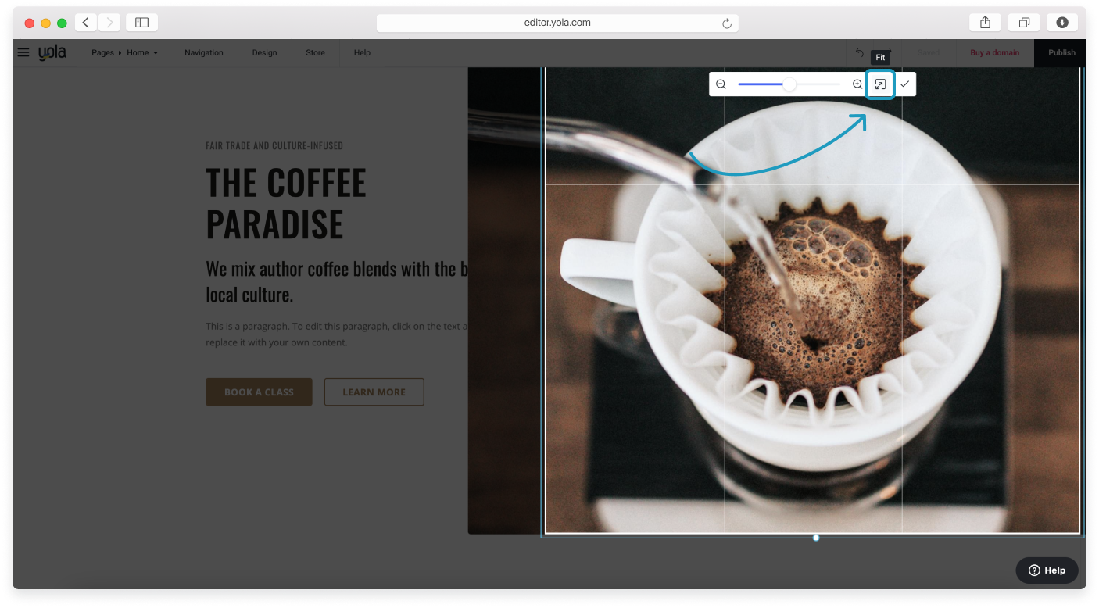Click the undo arrow icon

pyautogui.click(x=860, y=53)
